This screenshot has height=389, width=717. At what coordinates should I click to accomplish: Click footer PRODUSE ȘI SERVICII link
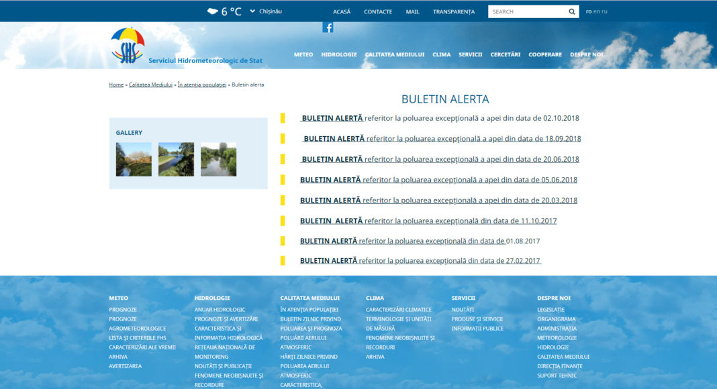tap(477, 319)
